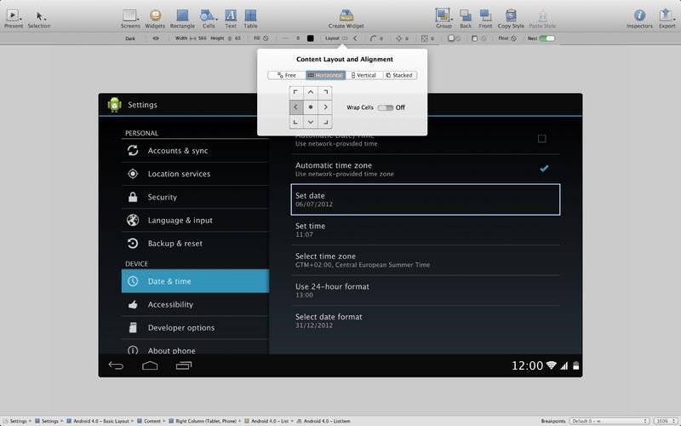This screenshot has height=426, width=681.
Task: Click the Group toolbar icon
Action: coord(443,15)
